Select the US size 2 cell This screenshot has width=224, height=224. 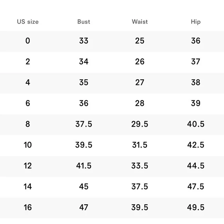[28, 61]
